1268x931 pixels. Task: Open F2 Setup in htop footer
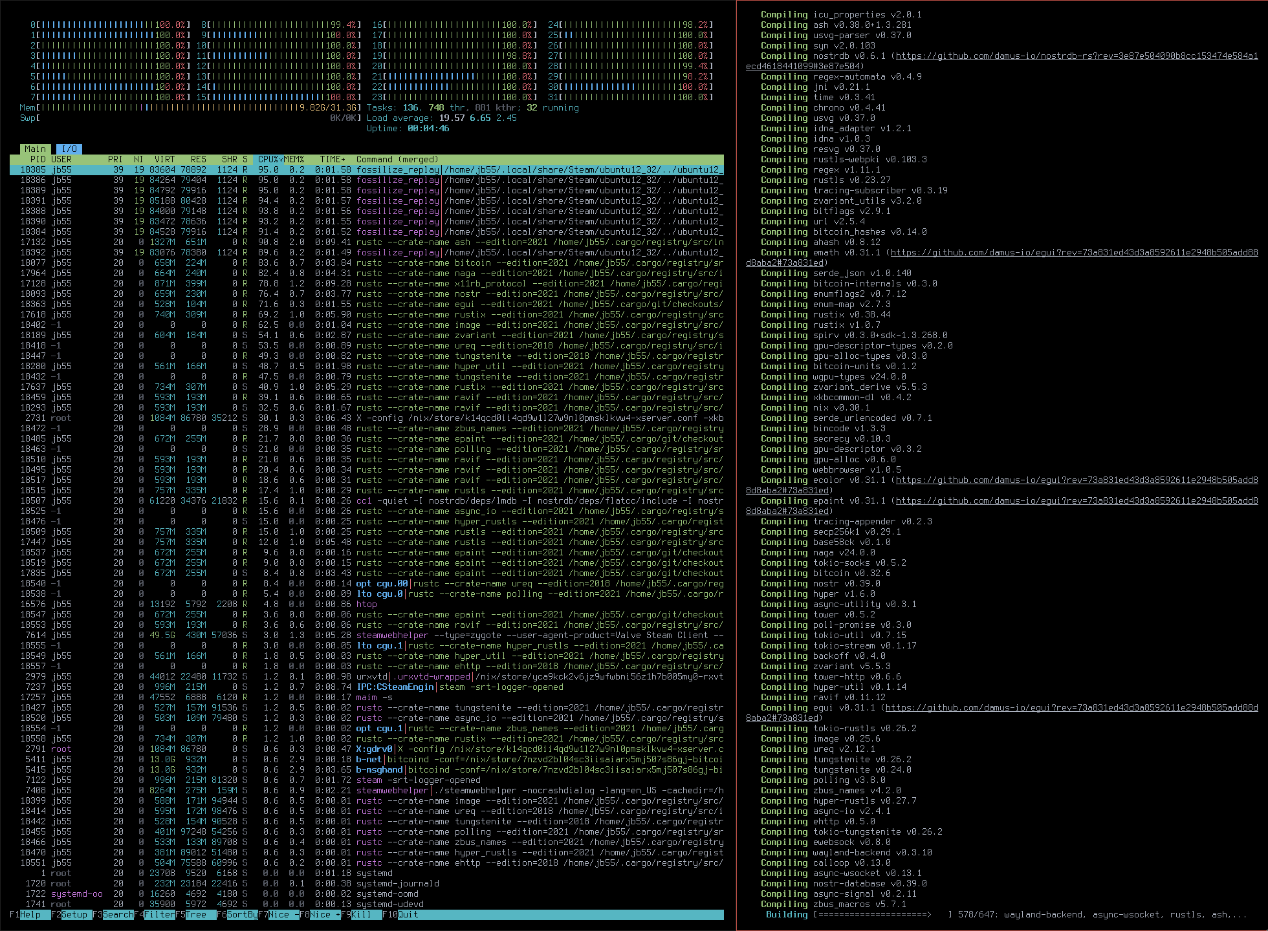[x=71, y=914]
